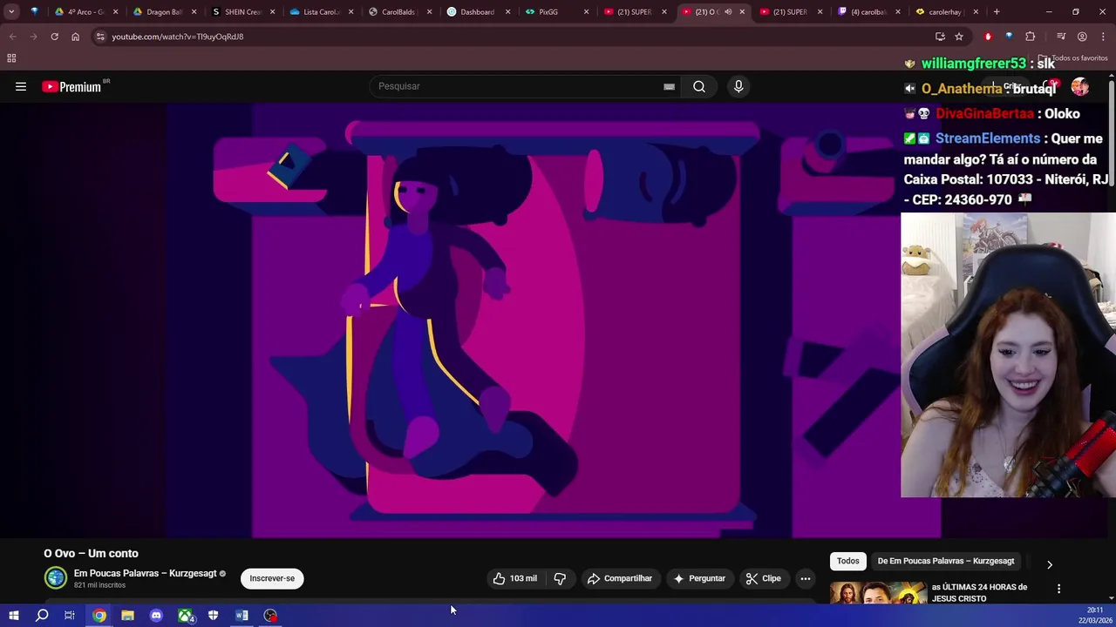Viewport: 1116px width, 627px height.
Task: Open the Em Poucas Palavras – Kurzgesagt channel name
Action: (145, 573)
